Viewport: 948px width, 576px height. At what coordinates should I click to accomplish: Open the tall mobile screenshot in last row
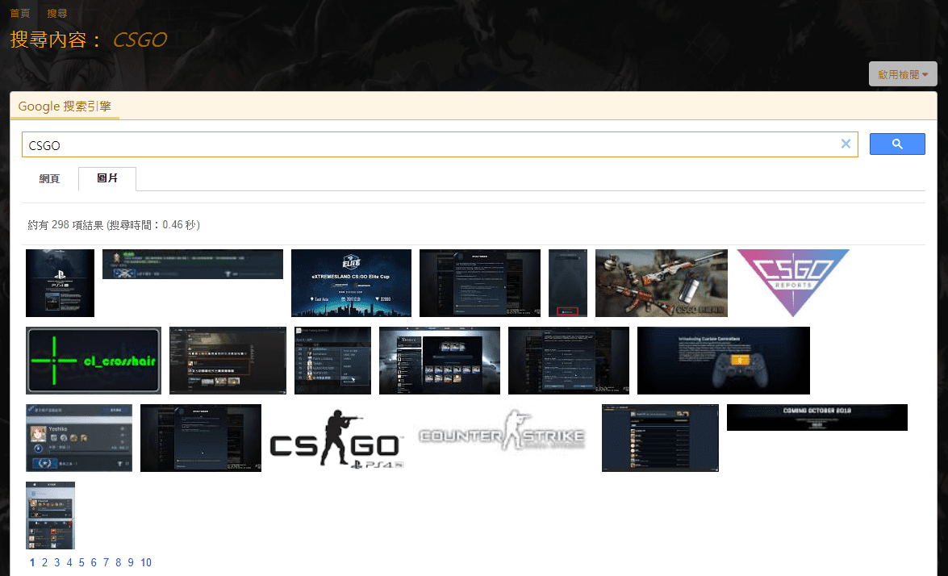point(50,515)
